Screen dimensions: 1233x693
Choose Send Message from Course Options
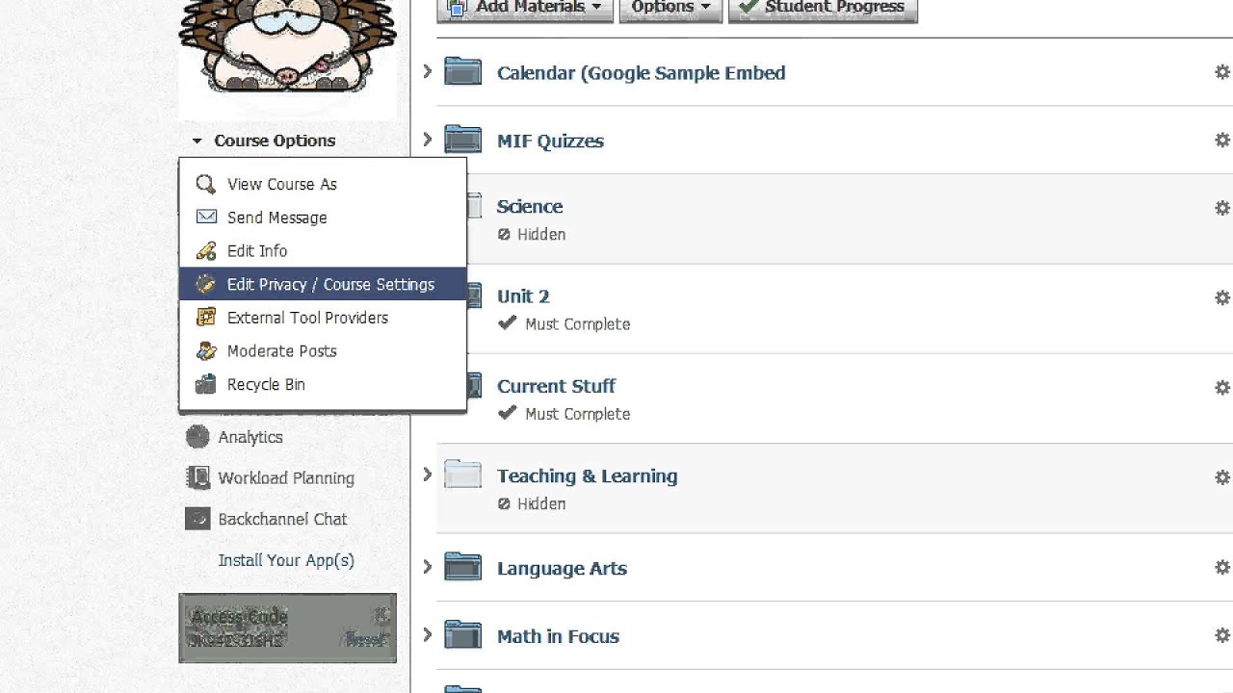[x=276, y=218]
